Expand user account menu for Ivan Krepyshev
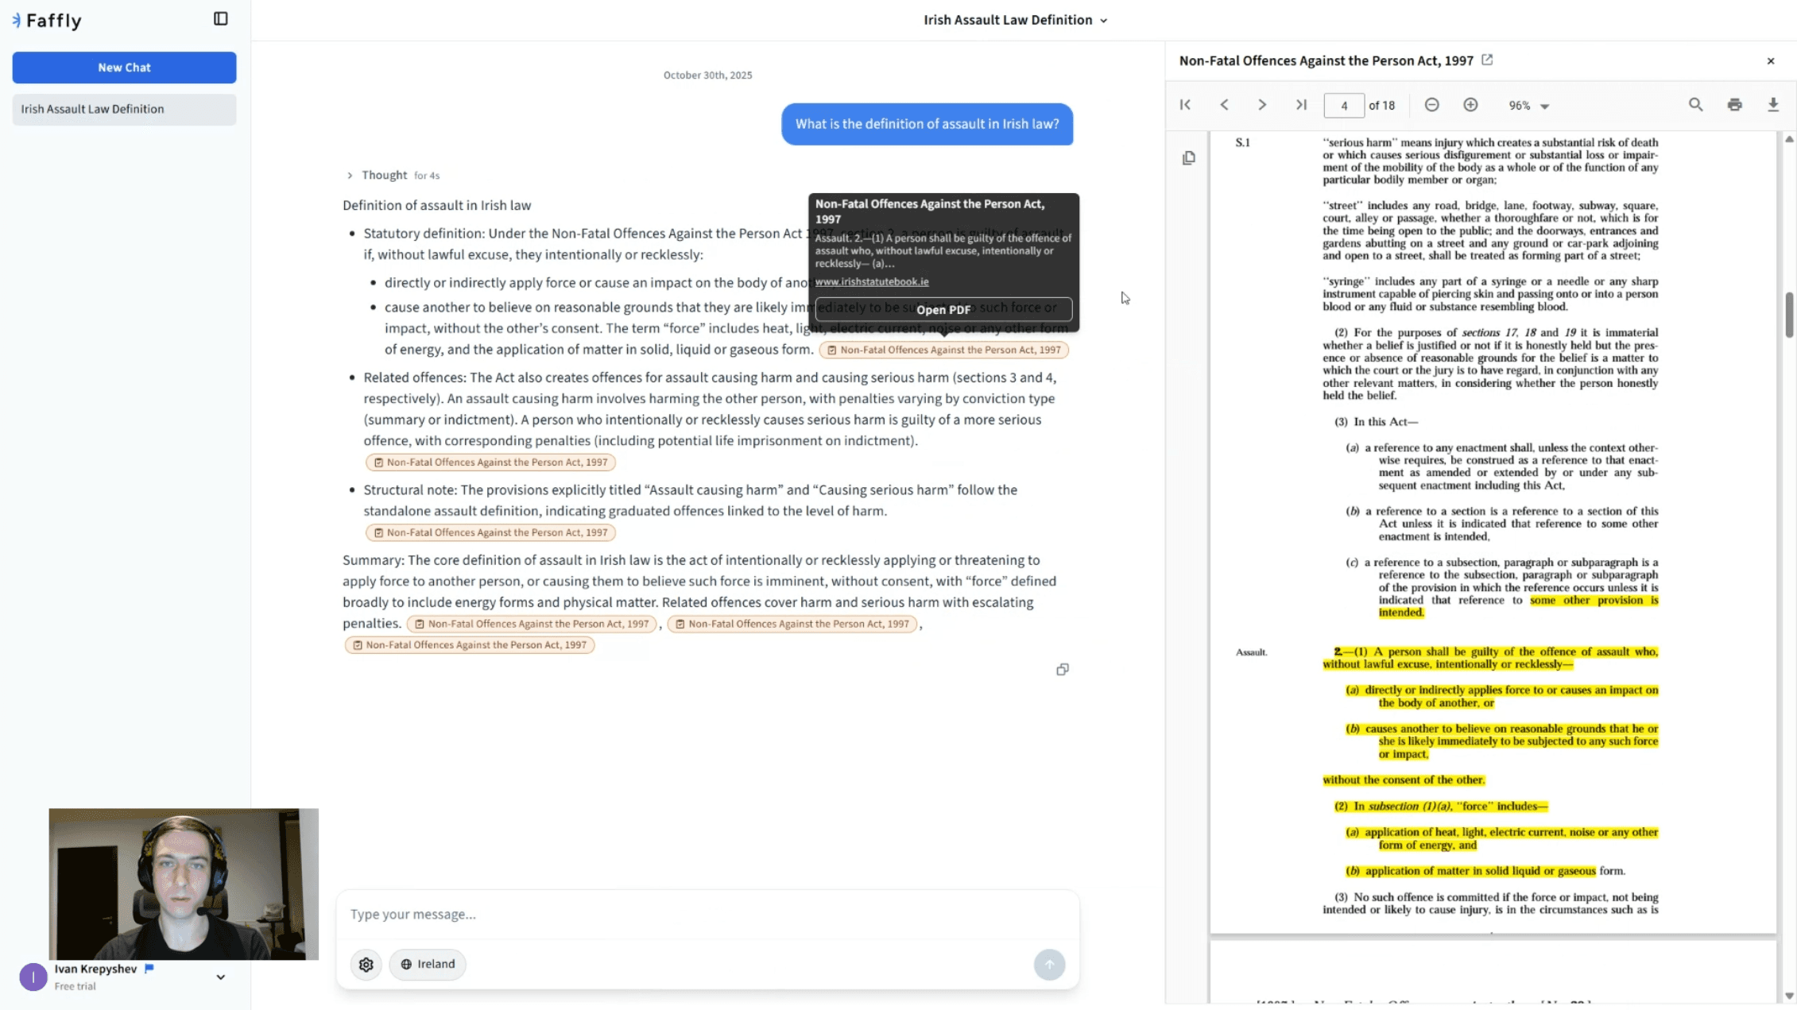This screenshot has height=1010, width=1797. click(220, 977)
